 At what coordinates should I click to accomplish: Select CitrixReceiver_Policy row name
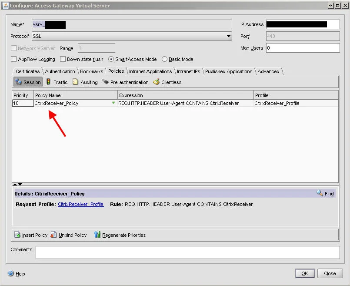[x=57, y=103]
